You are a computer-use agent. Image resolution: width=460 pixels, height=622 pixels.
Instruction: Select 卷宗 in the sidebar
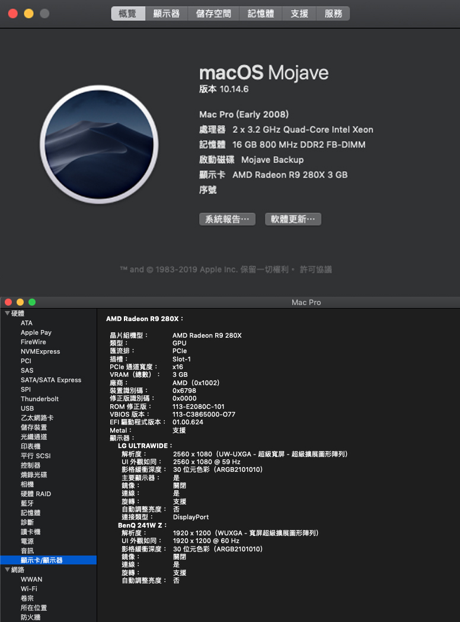27,598
